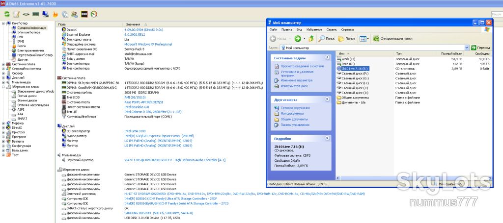Click the clock gauge icon in AIDA64 toolbar

(x=94, y=14)
